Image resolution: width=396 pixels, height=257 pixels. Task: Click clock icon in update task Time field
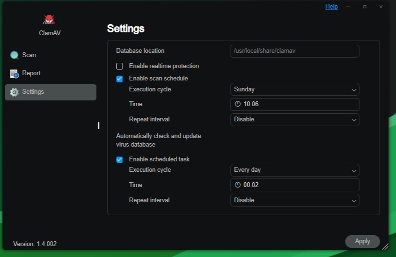pos(238,185)
